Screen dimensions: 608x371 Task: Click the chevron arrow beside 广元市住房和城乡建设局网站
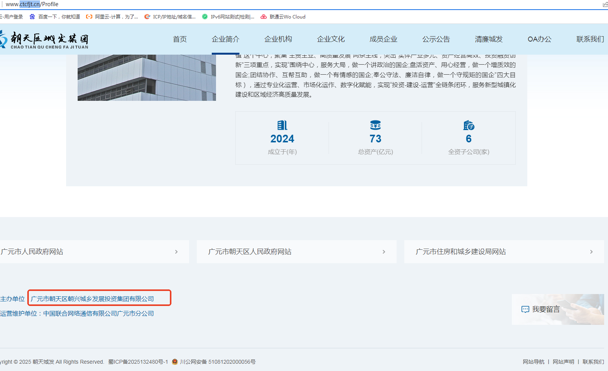coord(591,252)
